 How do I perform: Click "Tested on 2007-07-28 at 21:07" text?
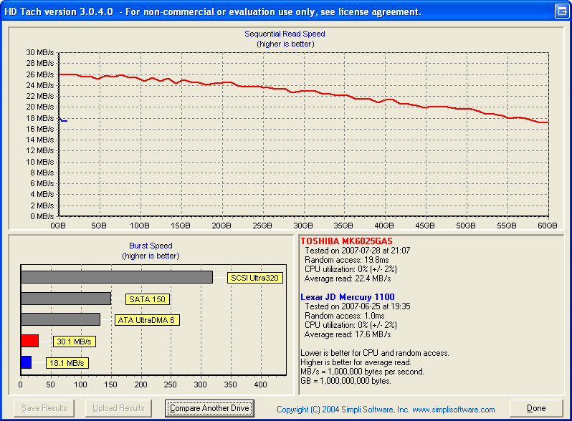pos(358,251)
